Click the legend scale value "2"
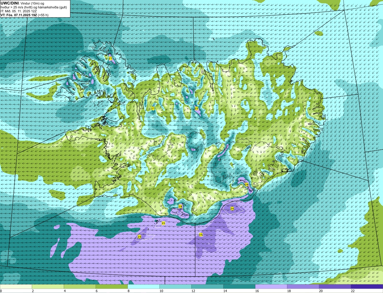Image resolution: width=383 pixels, height=293 pixels. pyautogui.click(x=33, y=291)
